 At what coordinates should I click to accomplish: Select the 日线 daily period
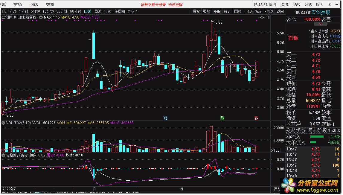pyautogui.click(x=88, y=11)
